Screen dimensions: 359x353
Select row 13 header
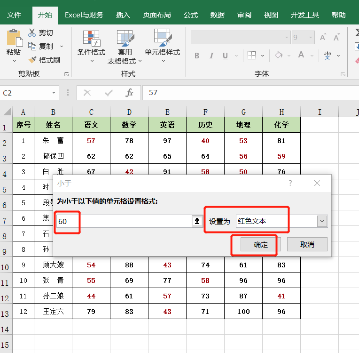pos(6,312)
